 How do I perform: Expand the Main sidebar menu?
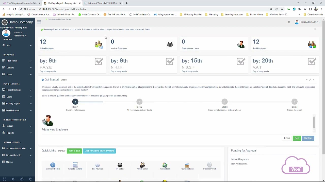(17, 45)
